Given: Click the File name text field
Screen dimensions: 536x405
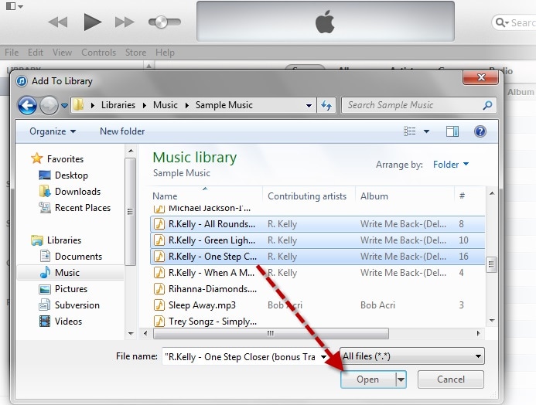Looking at the screenshot, I should [240, 357].
